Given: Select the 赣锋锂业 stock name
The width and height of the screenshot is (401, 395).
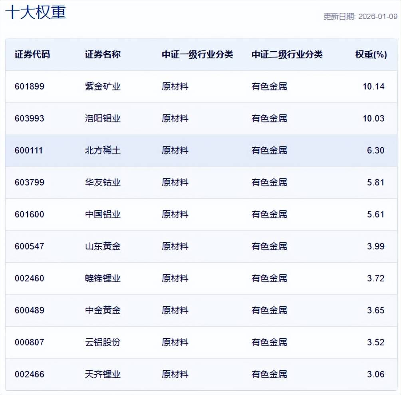Looking at the screenshot, I should pyautogui.click(x=103, y=278).
